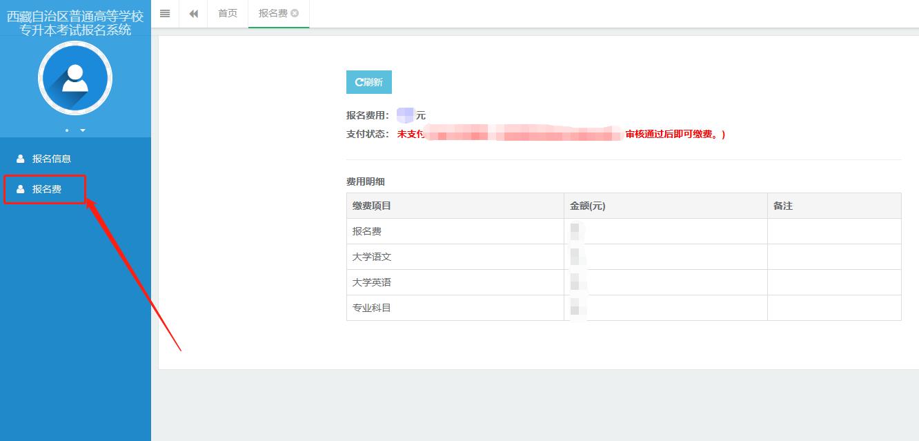The height and width of the screenshot is (441, 919).
Task: Open 报名费 in the sidebar menu
Action: point(47,189)
